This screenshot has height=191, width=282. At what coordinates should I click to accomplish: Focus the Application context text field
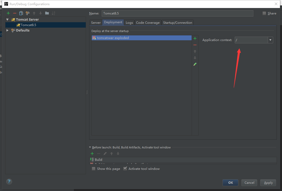click(252, 40)
